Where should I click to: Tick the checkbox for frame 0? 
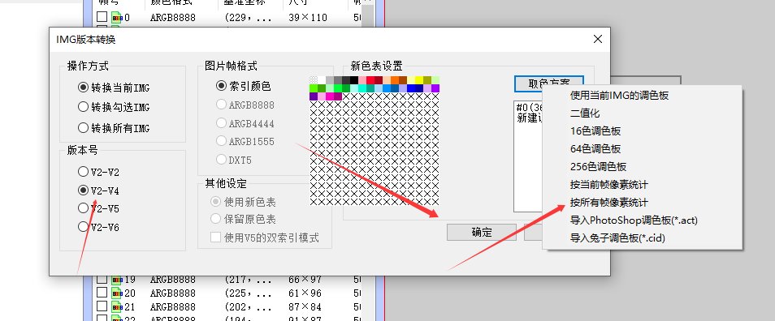pyautogui.click(x=102, y=17)
